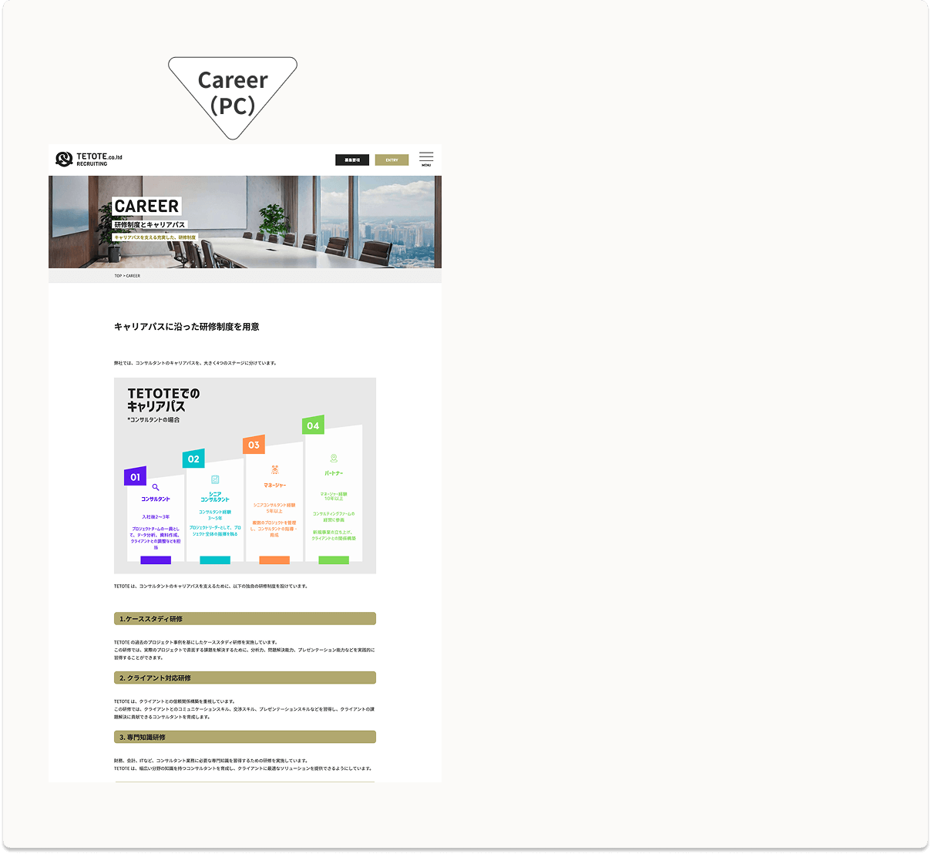
Task: Click the CAREER breadcrumb item
Action: [x=133, y=276]
